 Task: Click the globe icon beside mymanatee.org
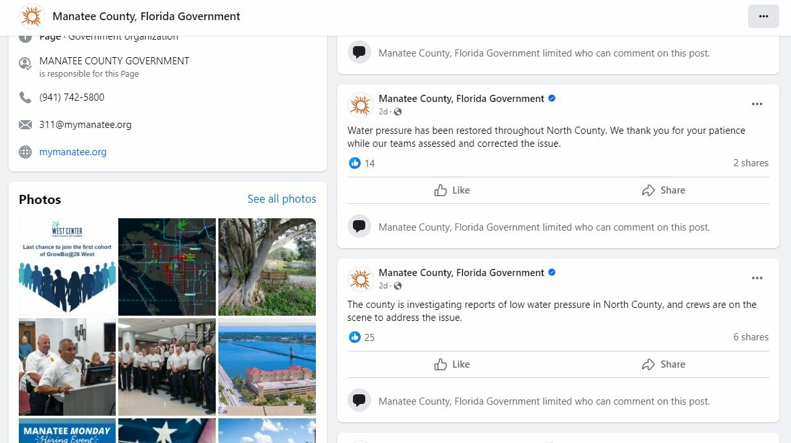[x=25, y=152]
